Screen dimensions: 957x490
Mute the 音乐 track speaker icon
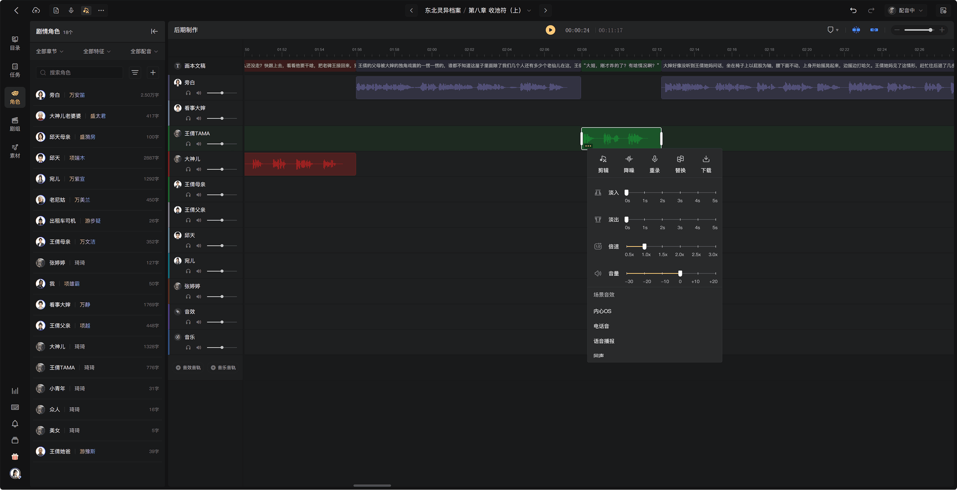199,348
